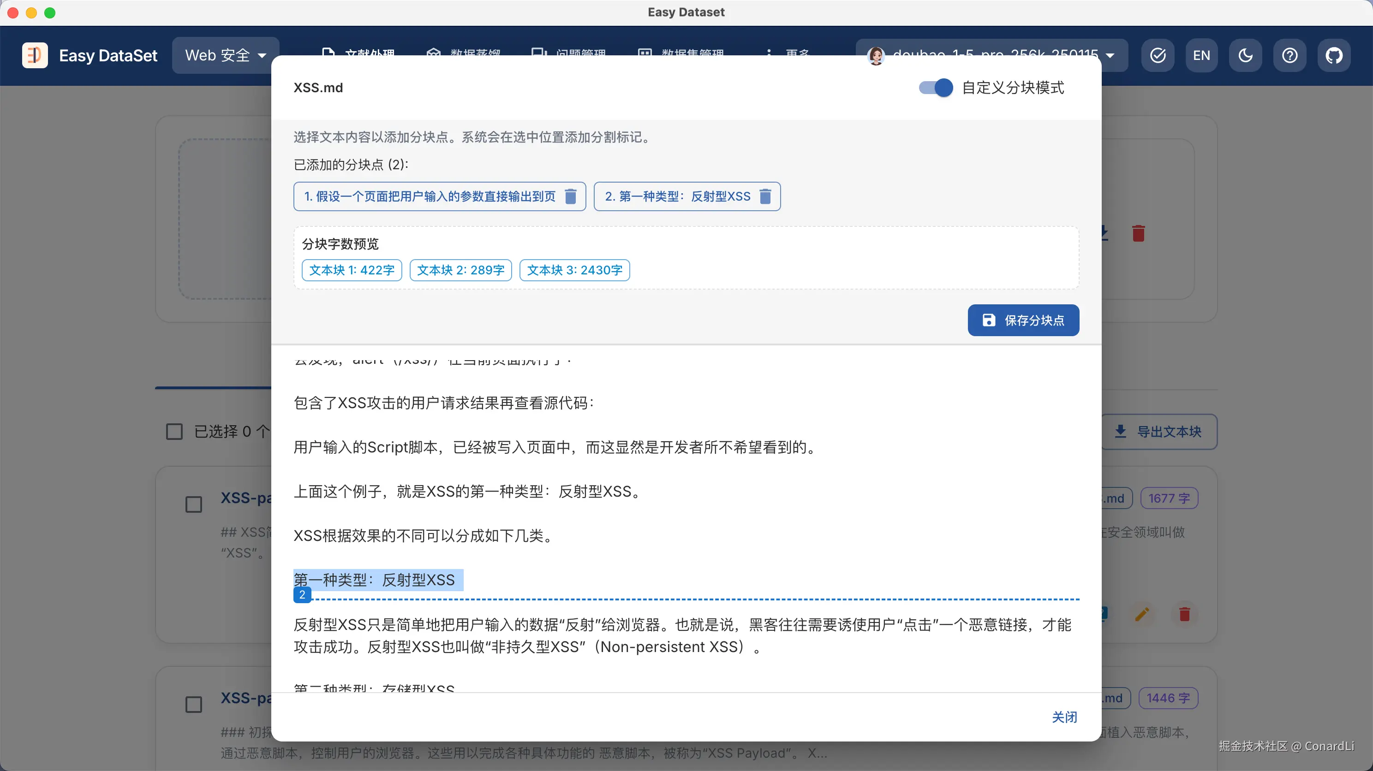
Task: Open the 文献处理 navigation tab
Action: click(358, 54)
